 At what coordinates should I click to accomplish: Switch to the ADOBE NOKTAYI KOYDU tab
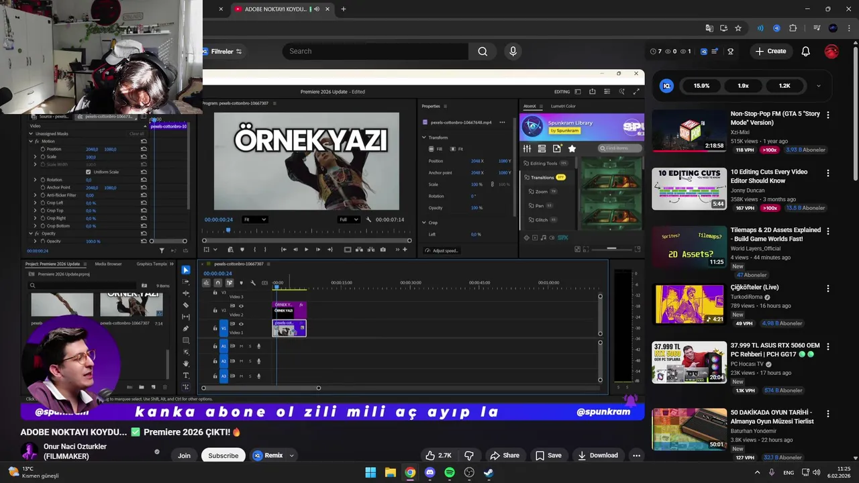[x=275, y=9]
